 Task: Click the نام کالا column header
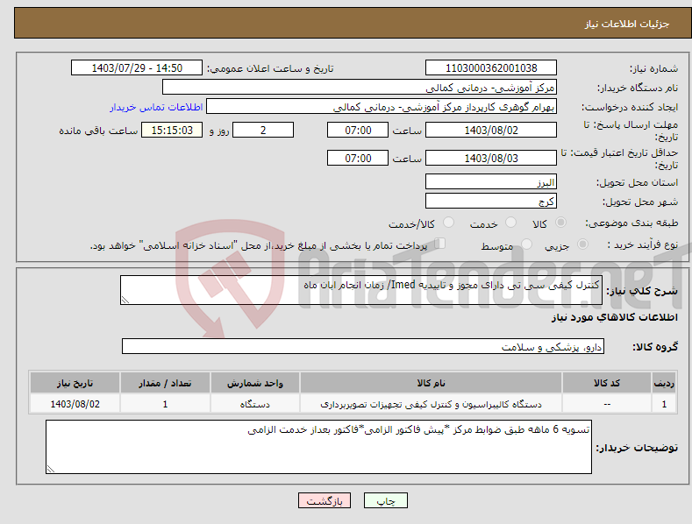pos(431,383)
